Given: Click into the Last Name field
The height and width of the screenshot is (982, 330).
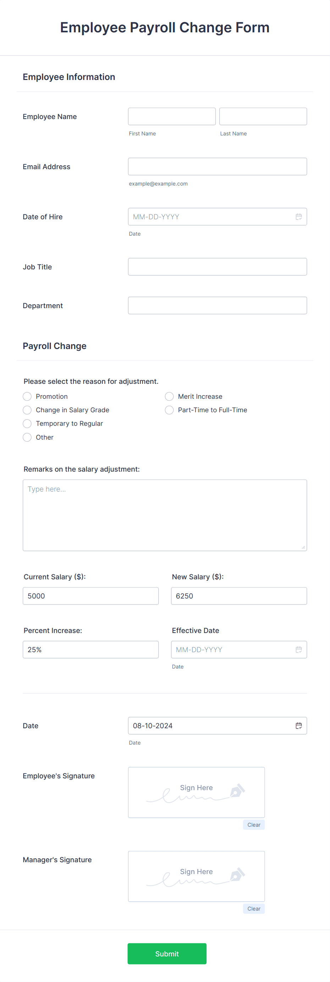Looking at the screenshot, I should point(263,116).
